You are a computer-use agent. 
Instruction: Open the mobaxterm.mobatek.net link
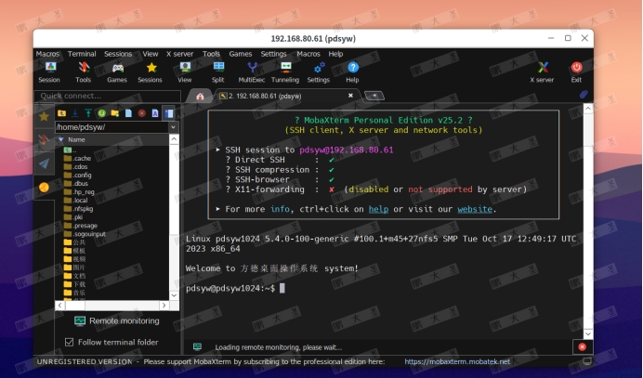(457, 361)
